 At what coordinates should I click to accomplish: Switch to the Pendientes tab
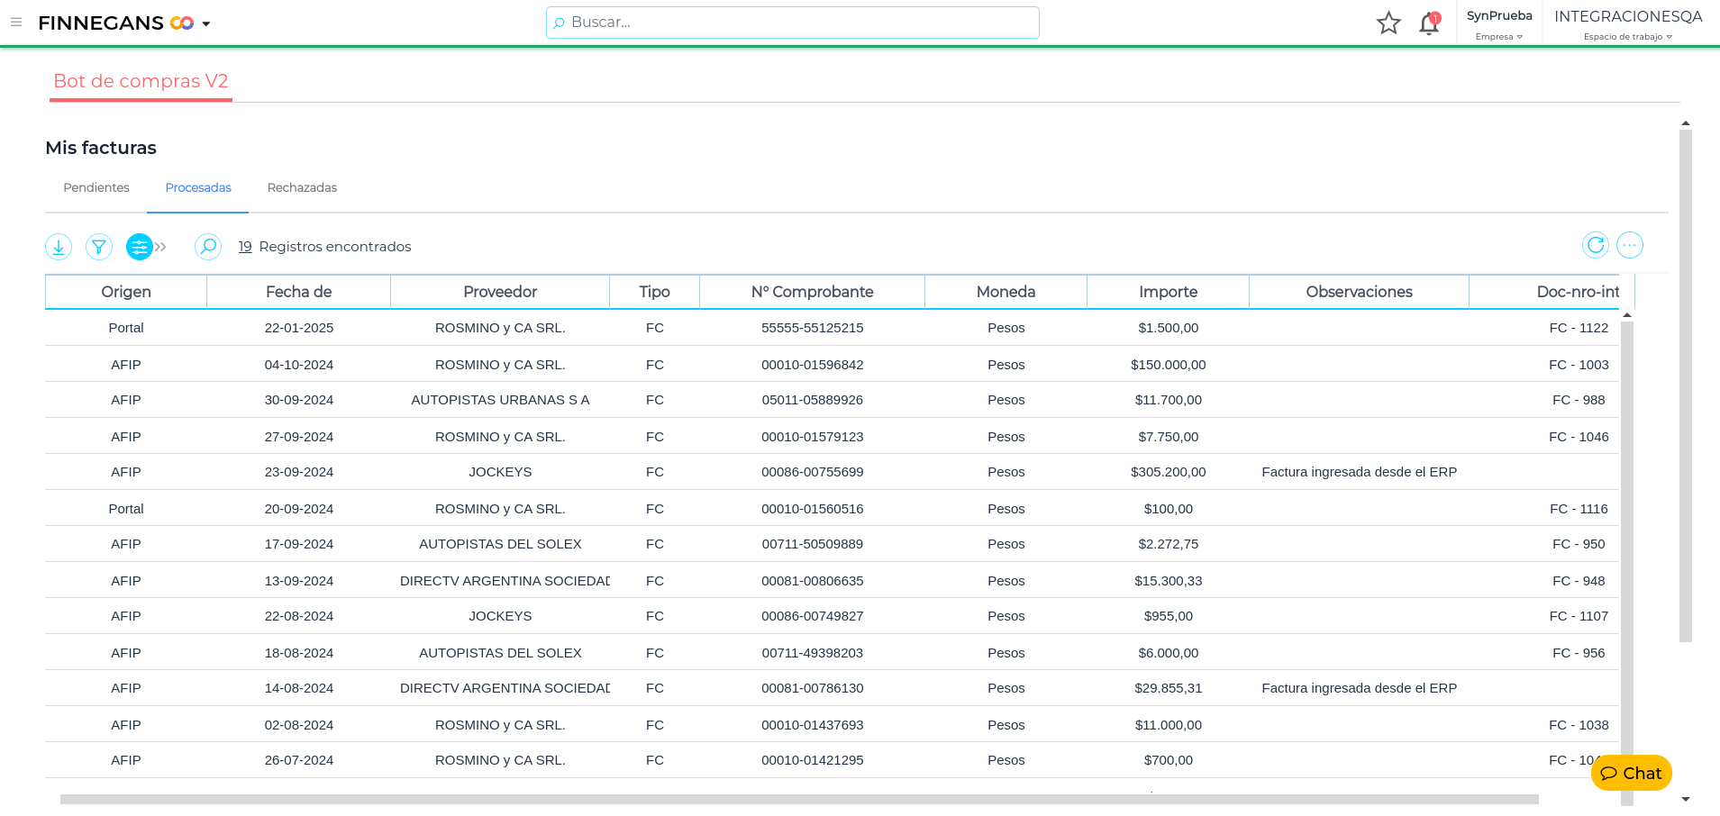tap(96, 187)
